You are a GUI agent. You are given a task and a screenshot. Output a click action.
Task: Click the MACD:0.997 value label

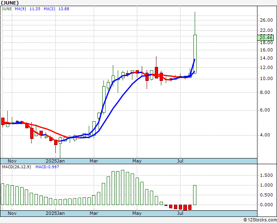pos(47,167)
